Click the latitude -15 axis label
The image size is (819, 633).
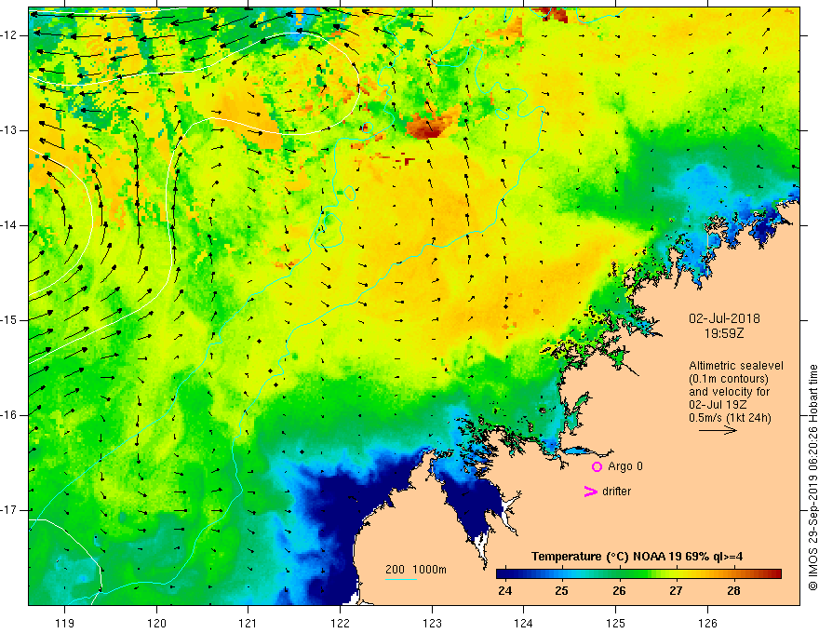pyautogui.click(x=10, y=320)
